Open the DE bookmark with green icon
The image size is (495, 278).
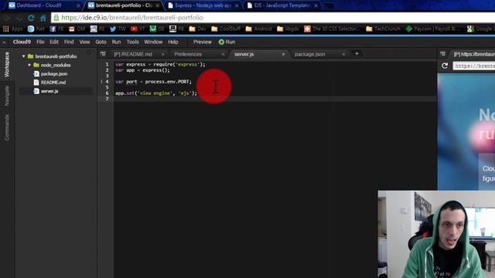157,29
